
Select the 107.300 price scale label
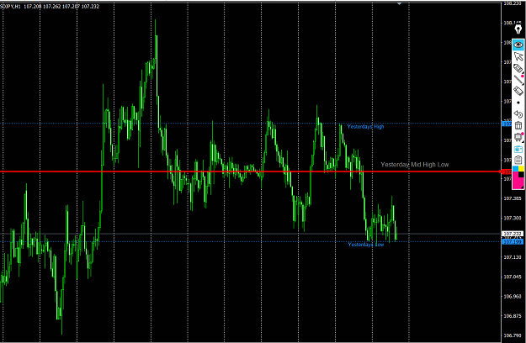pyautogui.click(x=513, y=218)
